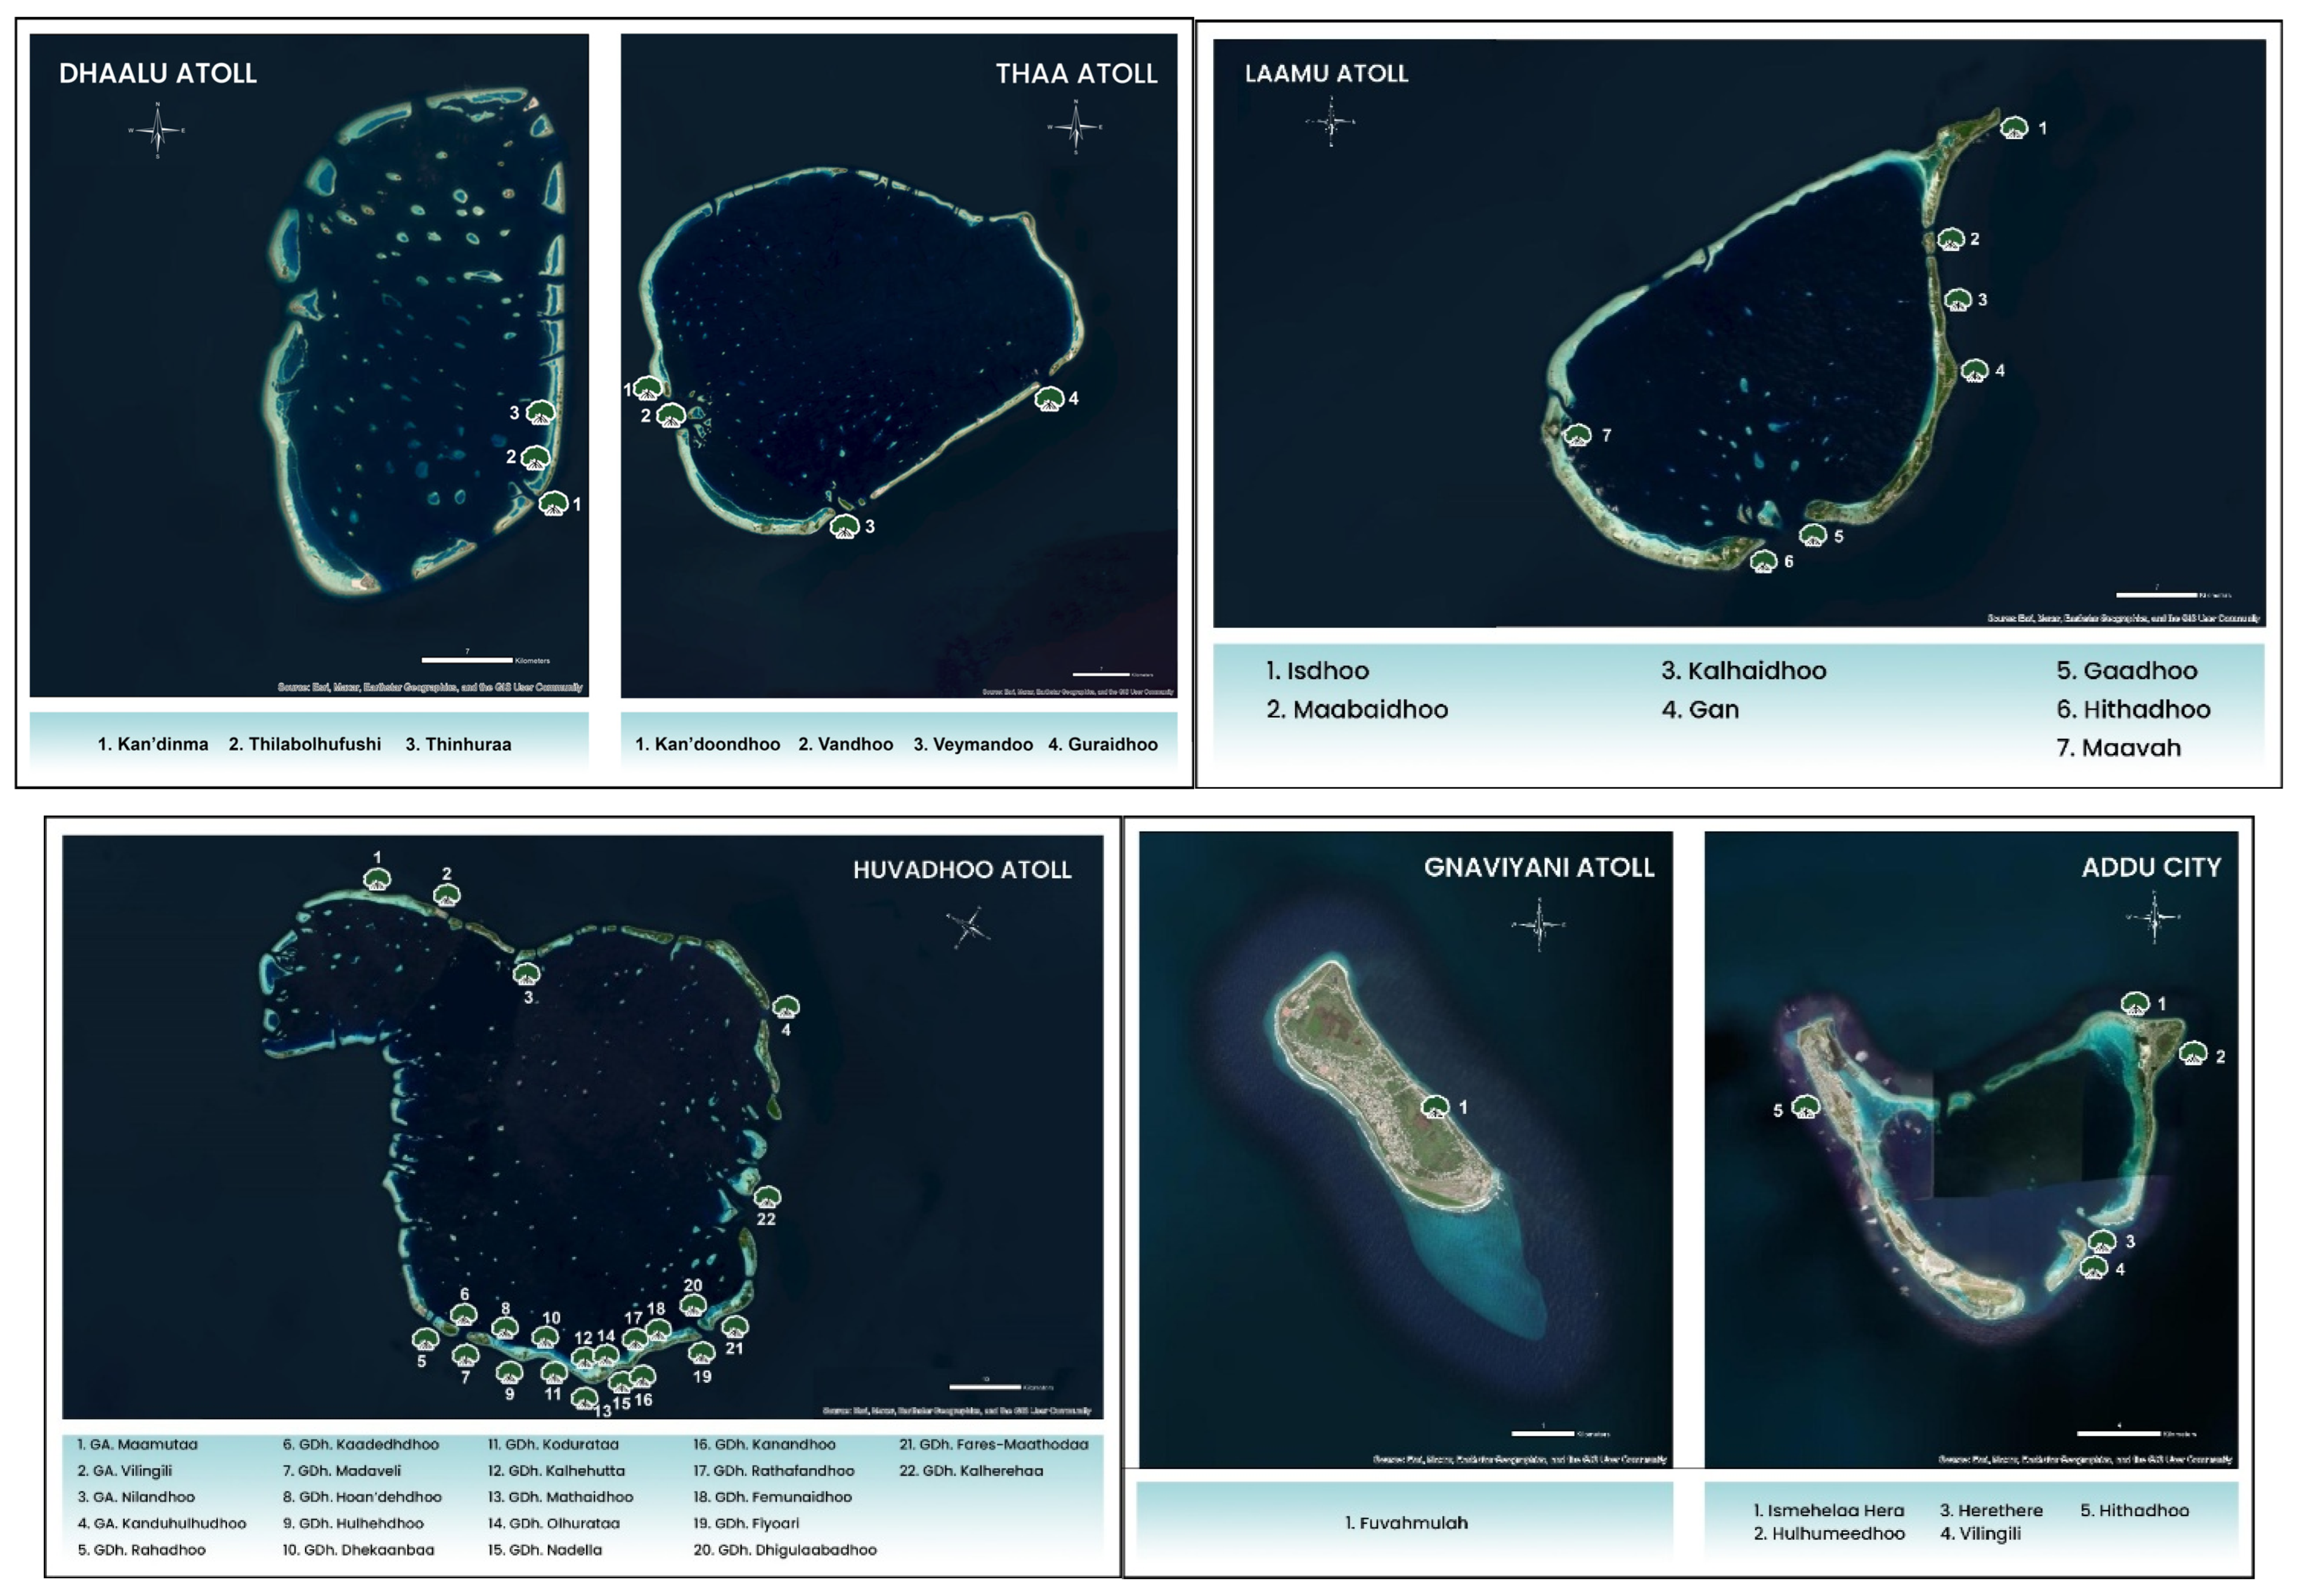Viewport: 2302px width, 1596px height.
Task: Click '1. Fuvahmulah' legend label
Action: click(1405, 1523)
